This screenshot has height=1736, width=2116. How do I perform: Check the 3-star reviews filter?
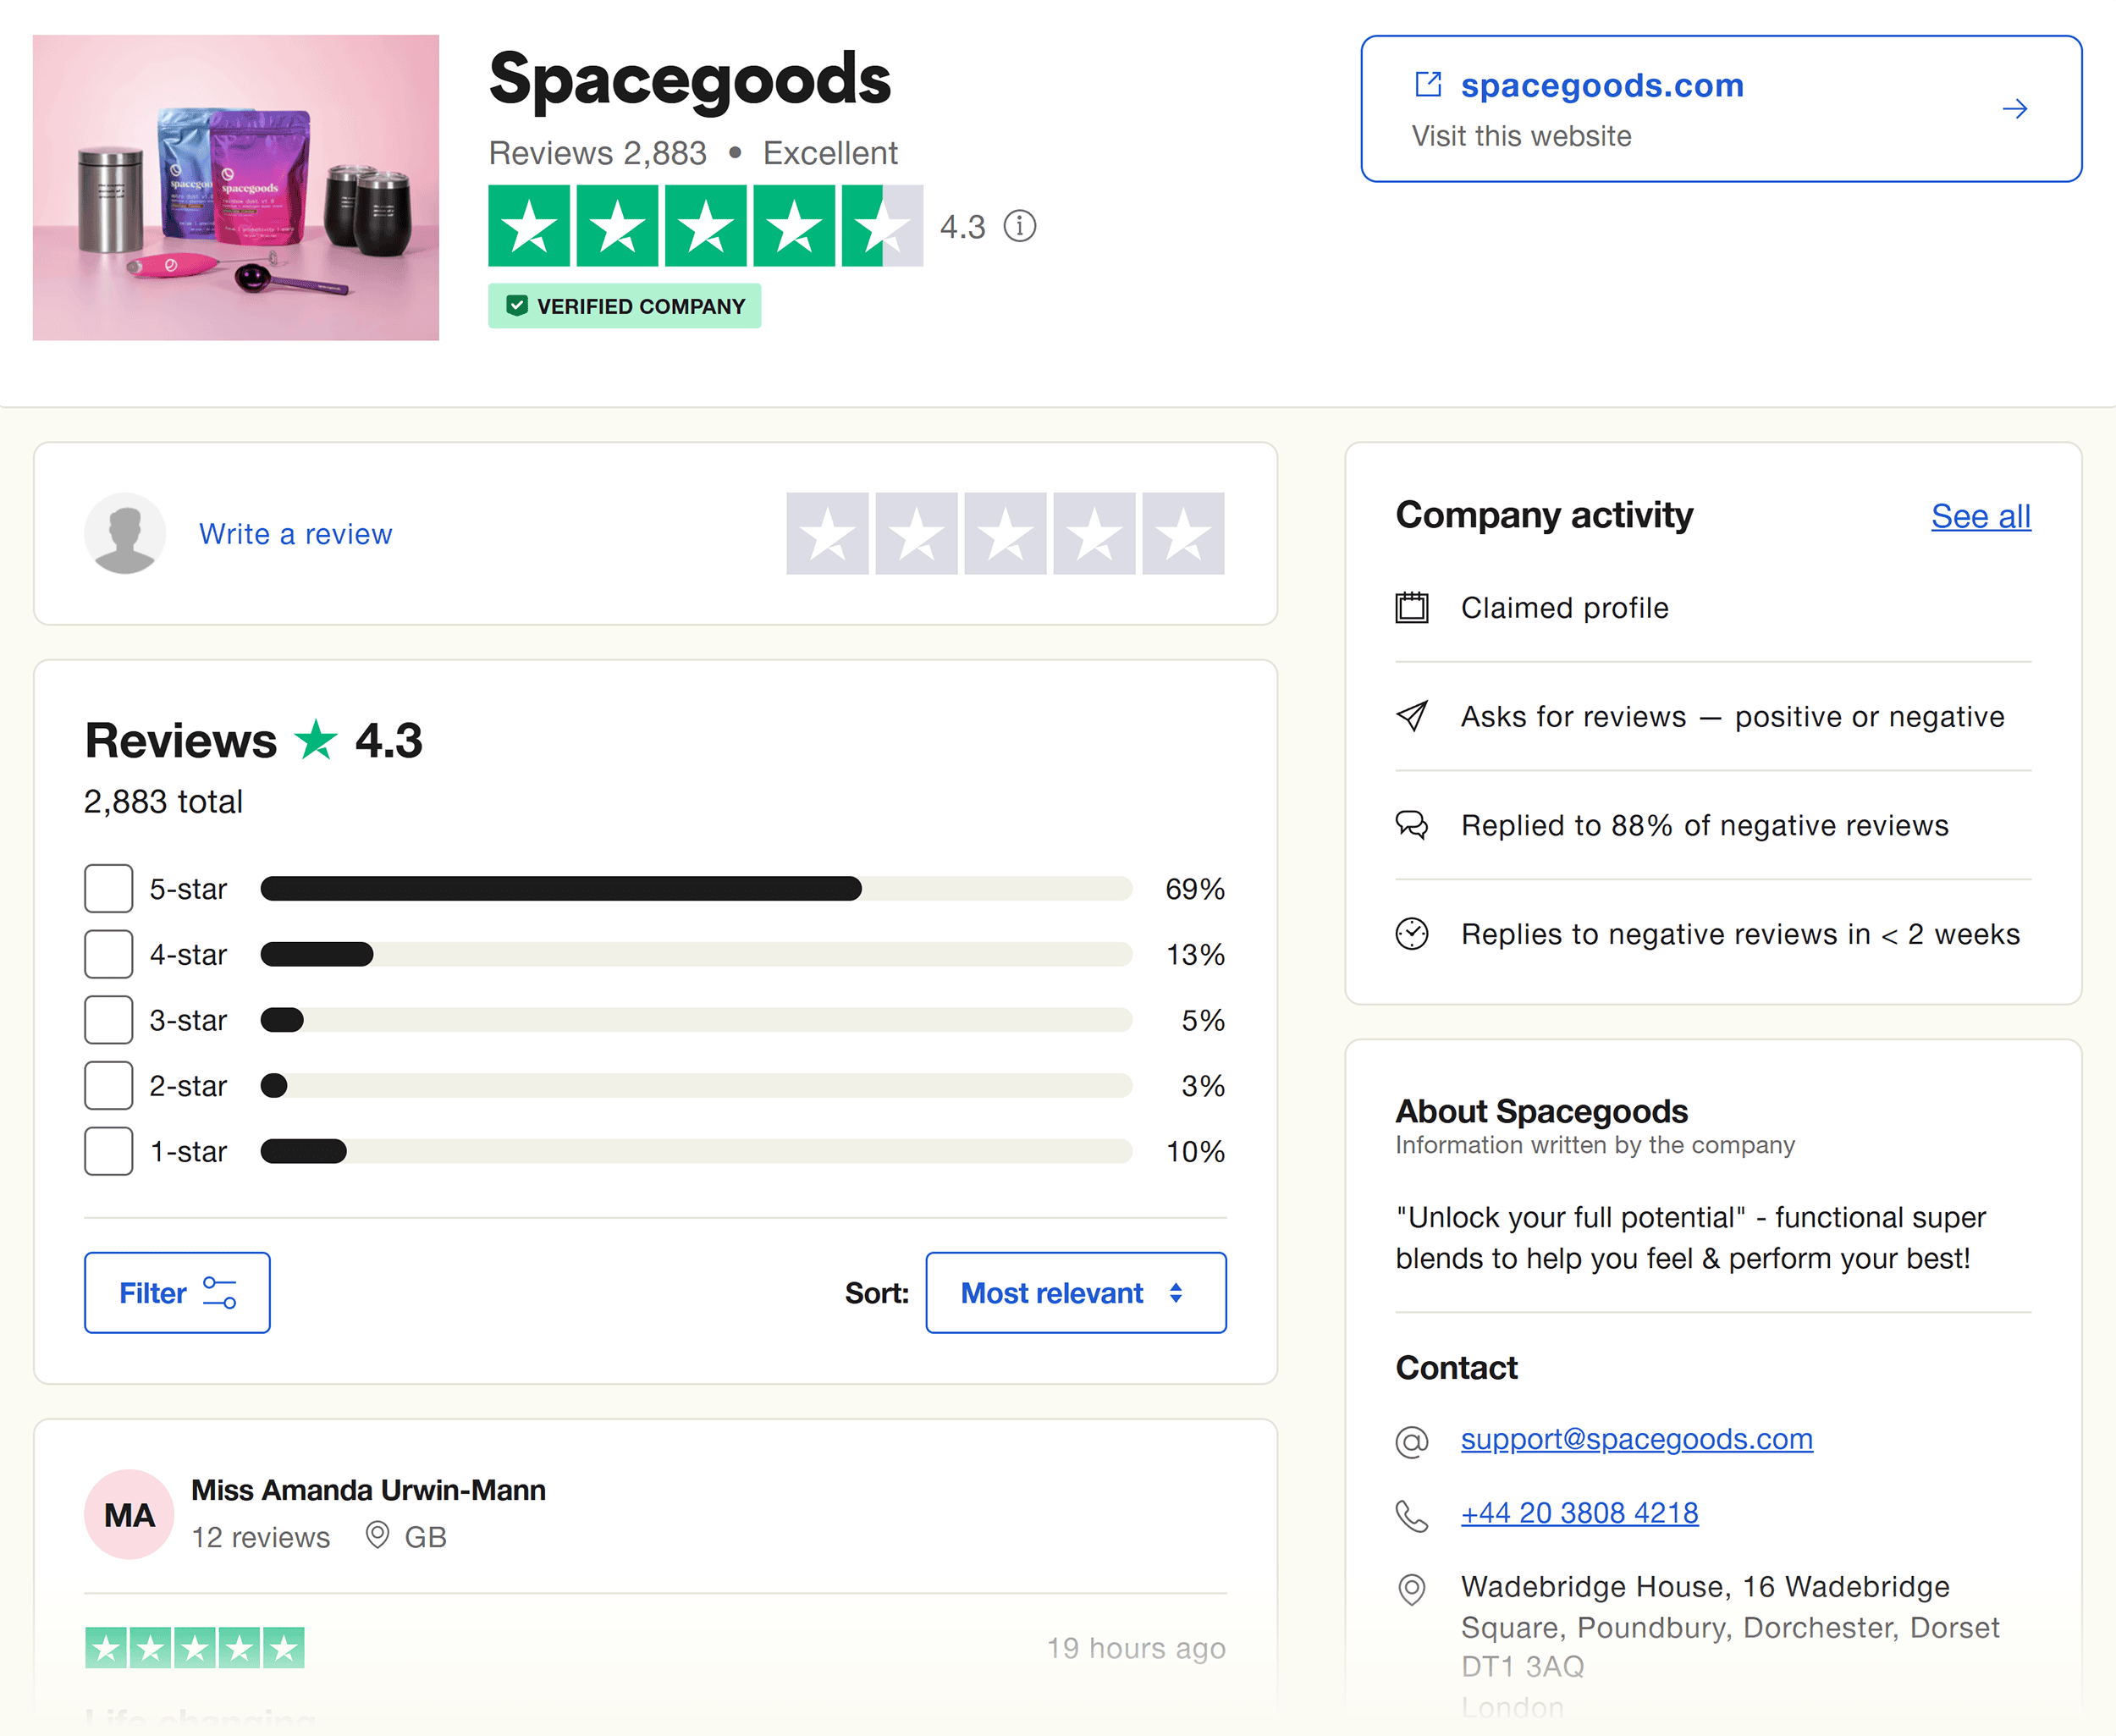(x=108, y=1020)
